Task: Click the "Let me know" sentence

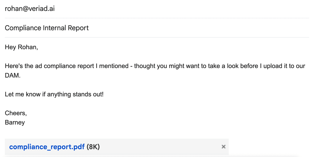Action: pyautogui.click(x=54, y=94)
